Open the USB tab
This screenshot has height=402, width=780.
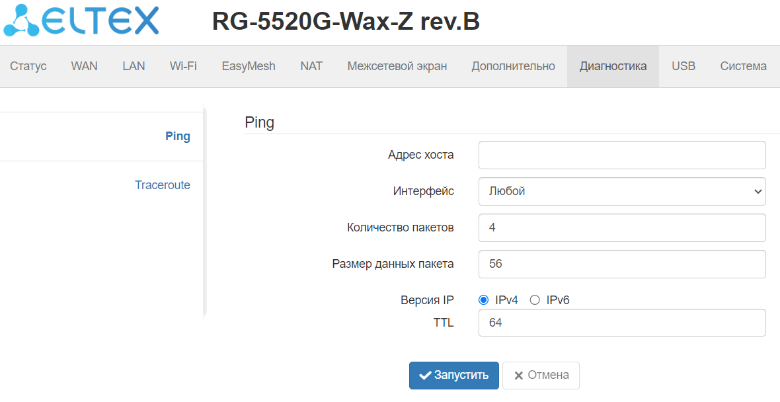[x=683, y=66]
